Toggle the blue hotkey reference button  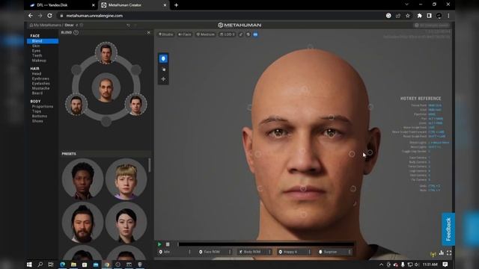(x=255, y=34)
